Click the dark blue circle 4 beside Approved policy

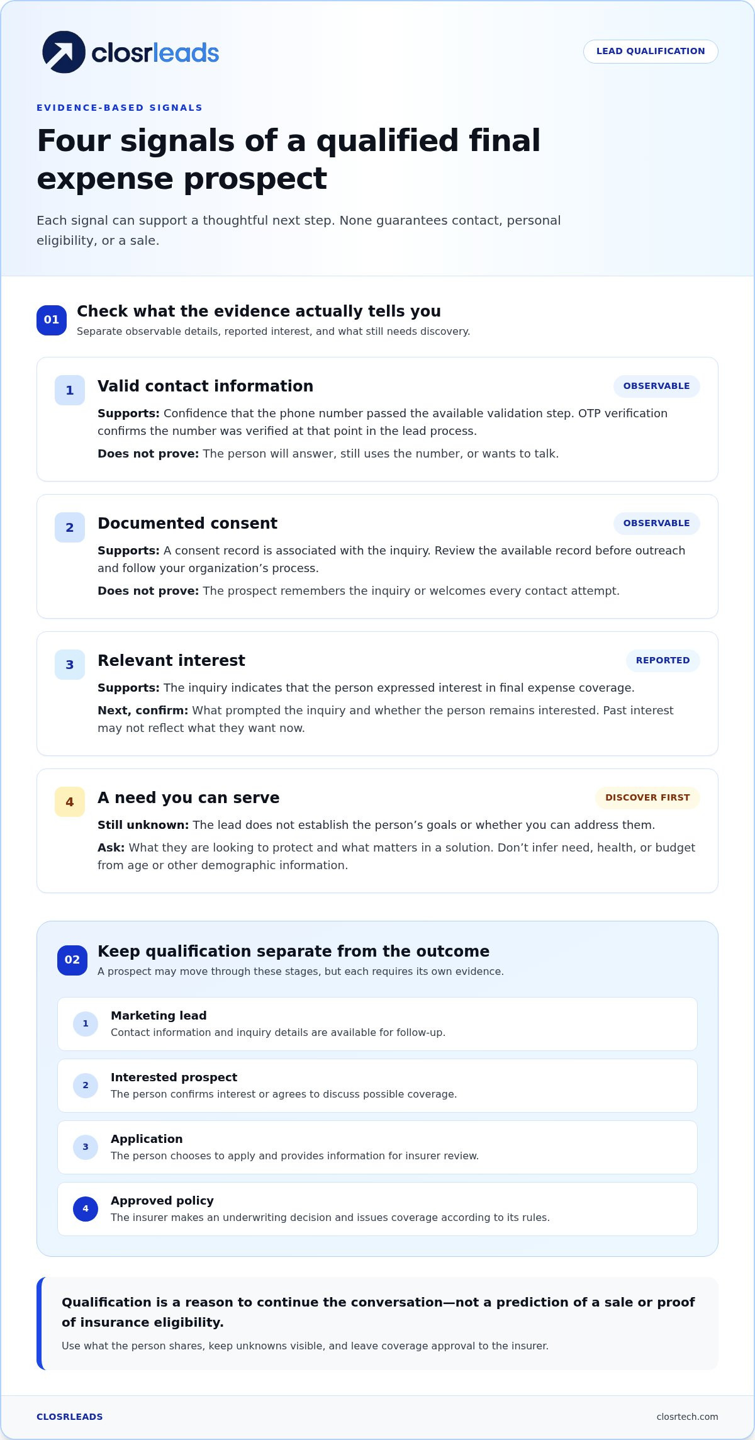pyautogui.click(x=86, y=1209)
